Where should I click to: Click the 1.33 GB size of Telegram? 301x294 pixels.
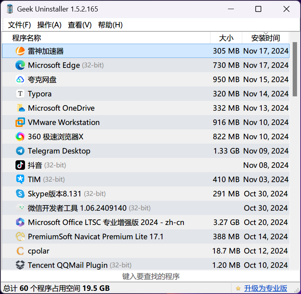226,151
